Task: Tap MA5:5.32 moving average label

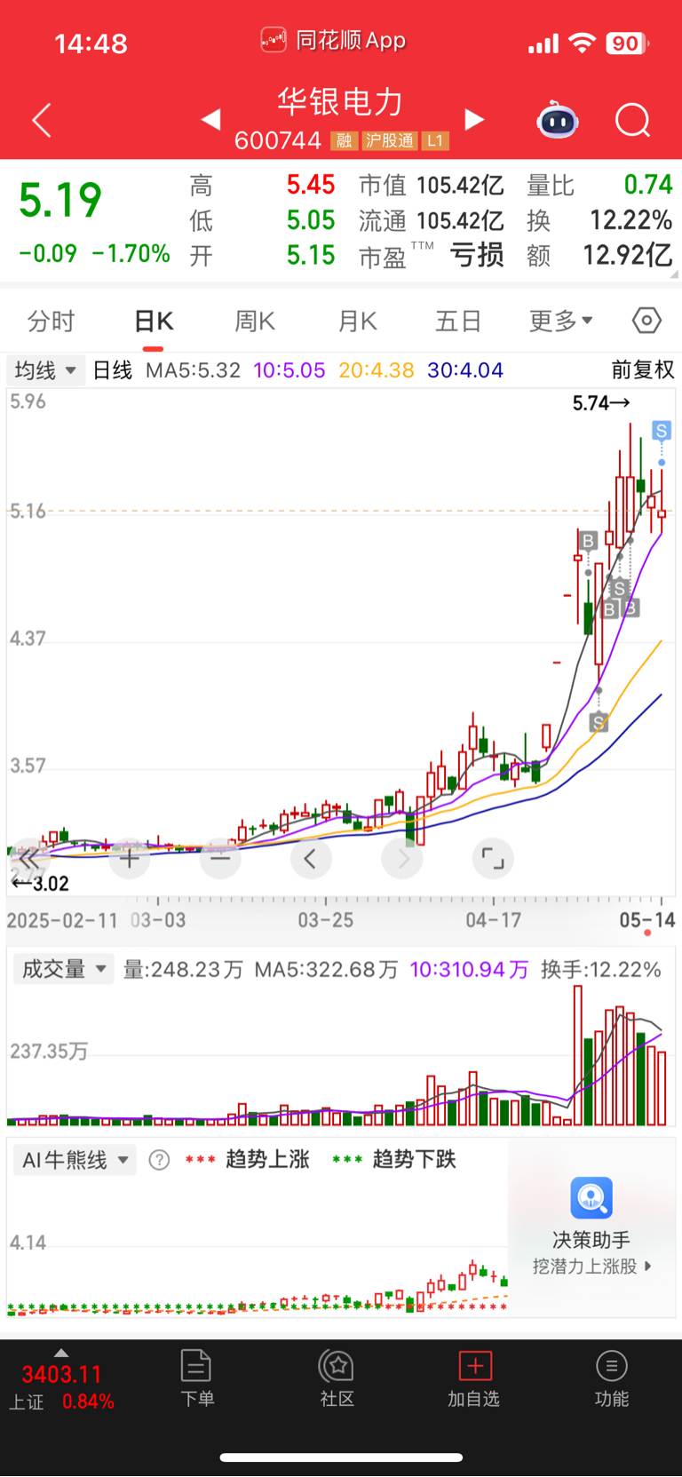Action: [x=193, y=370]
